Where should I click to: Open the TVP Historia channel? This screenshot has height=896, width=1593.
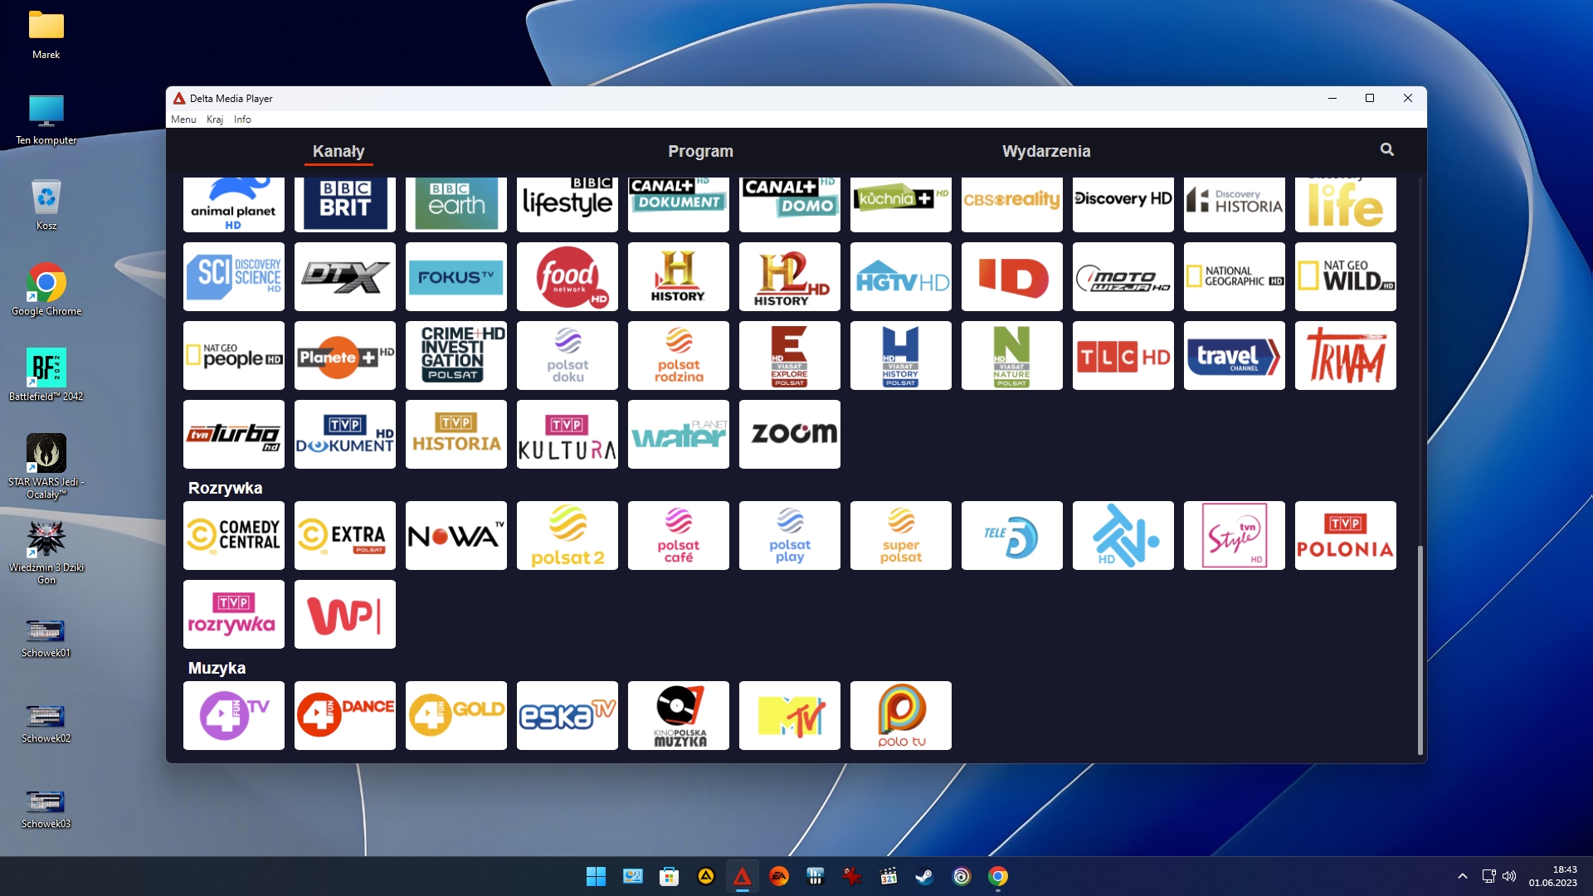[455, 434]
